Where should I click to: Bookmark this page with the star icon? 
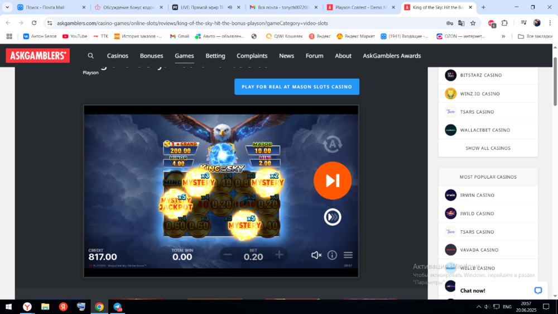pyautogui.click(x=473, y=23)
